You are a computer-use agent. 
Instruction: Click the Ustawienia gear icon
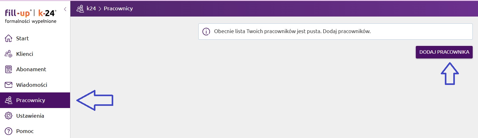8,116
